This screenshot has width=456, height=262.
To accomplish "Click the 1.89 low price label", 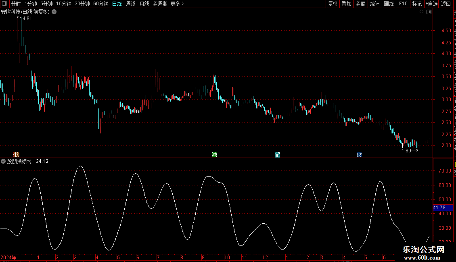I will [406, 150].
